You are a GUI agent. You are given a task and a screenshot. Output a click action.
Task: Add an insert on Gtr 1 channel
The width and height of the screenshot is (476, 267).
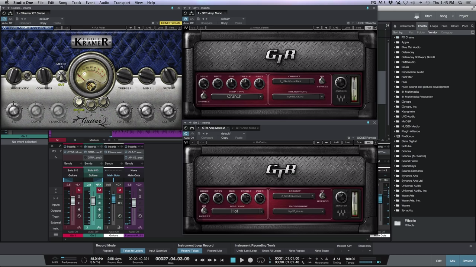coord(80,146)
